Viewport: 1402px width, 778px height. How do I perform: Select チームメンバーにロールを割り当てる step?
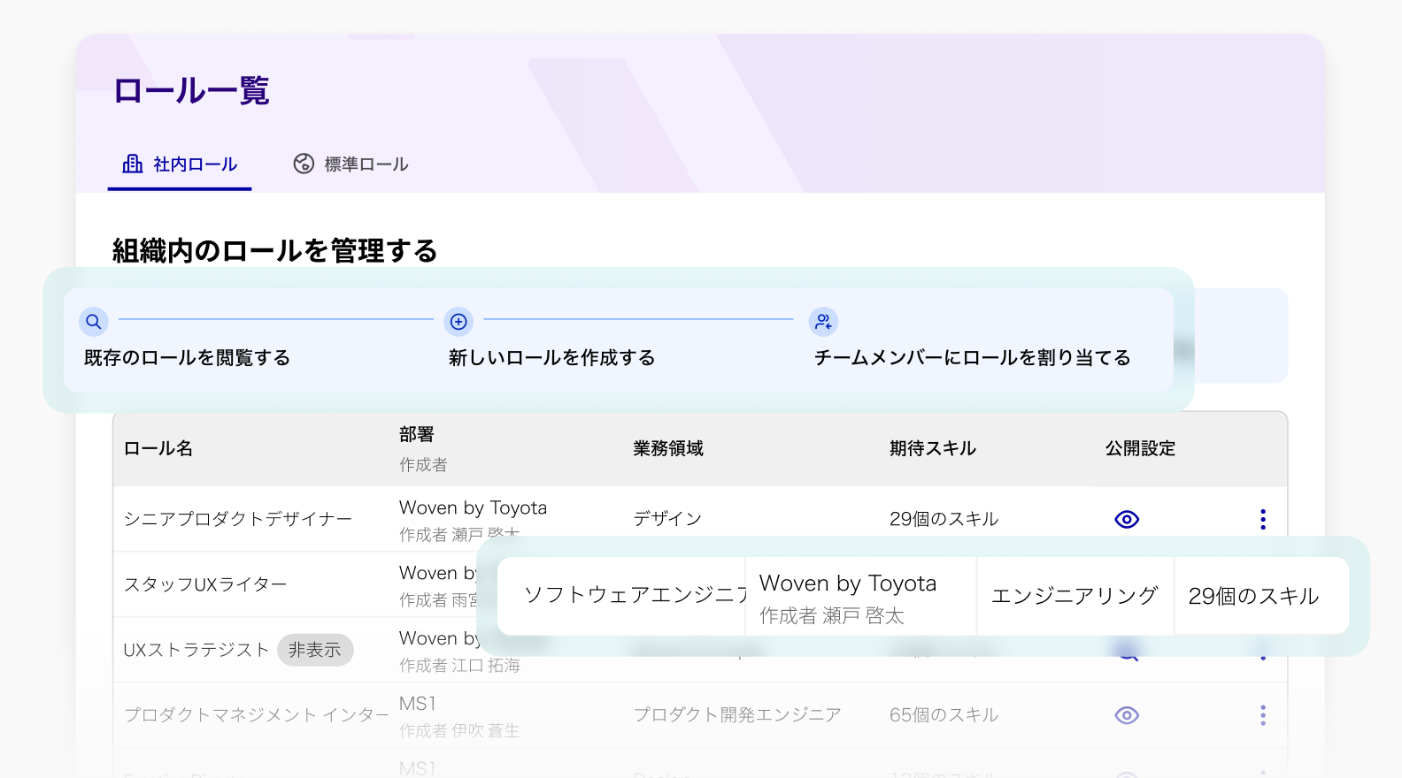pyautogui.click(x=972, y=357)
